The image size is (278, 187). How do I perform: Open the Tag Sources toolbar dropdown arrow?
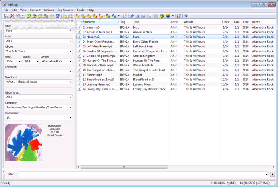click(x=172, y=16)
